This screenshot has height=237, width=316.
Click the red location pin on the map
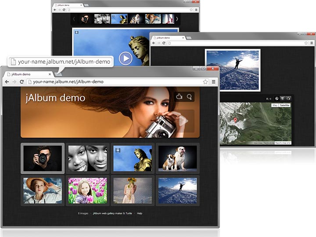pos(235,120)
